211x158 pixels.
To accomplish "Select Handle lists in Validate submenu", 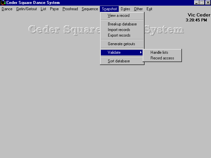I will (162, 52).
